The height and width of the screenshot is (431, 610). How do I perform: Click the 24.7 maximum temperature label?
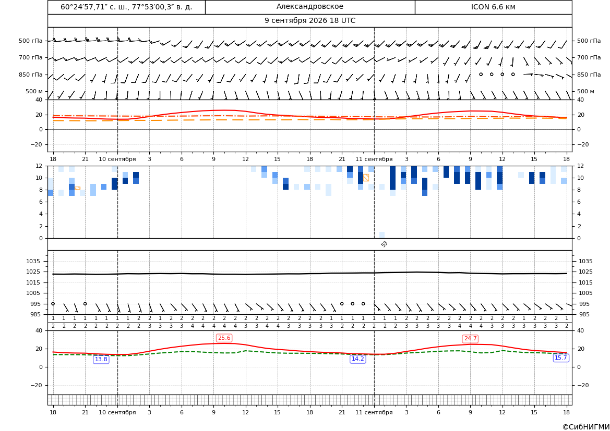tap(470, 339)
